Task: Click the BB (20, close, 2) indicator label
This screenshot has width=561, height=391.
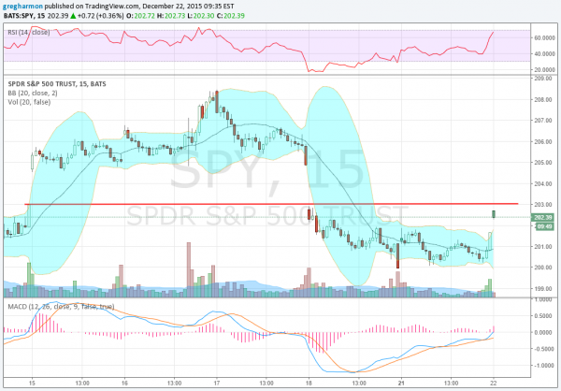Action: click(32, 94)
